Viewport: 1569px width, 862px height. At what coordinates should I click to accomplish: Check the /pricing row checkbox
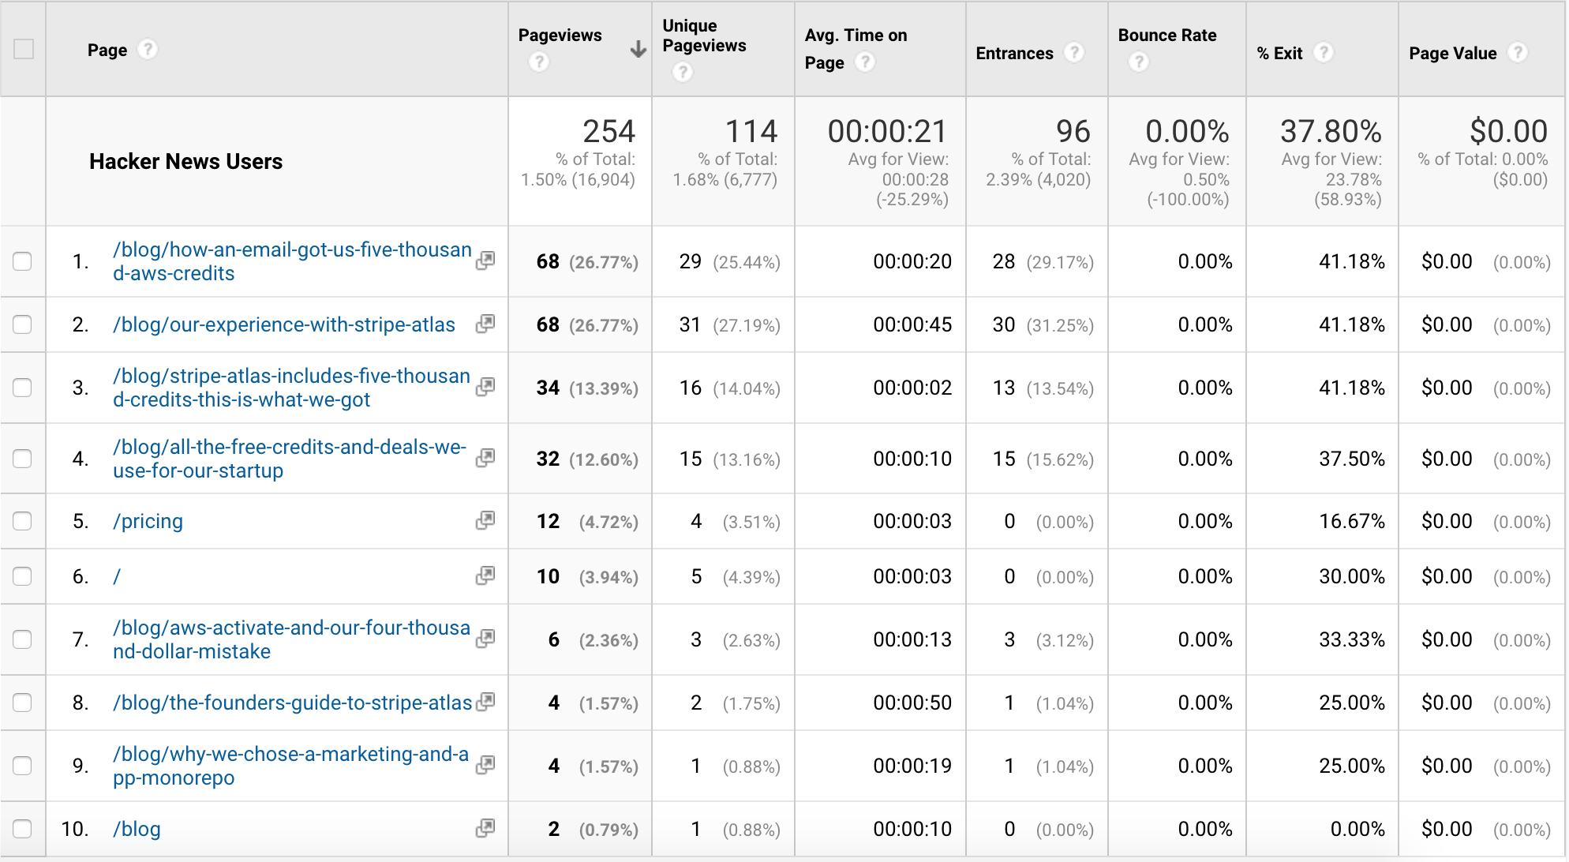pyautogui.click(x=23, y=521)
